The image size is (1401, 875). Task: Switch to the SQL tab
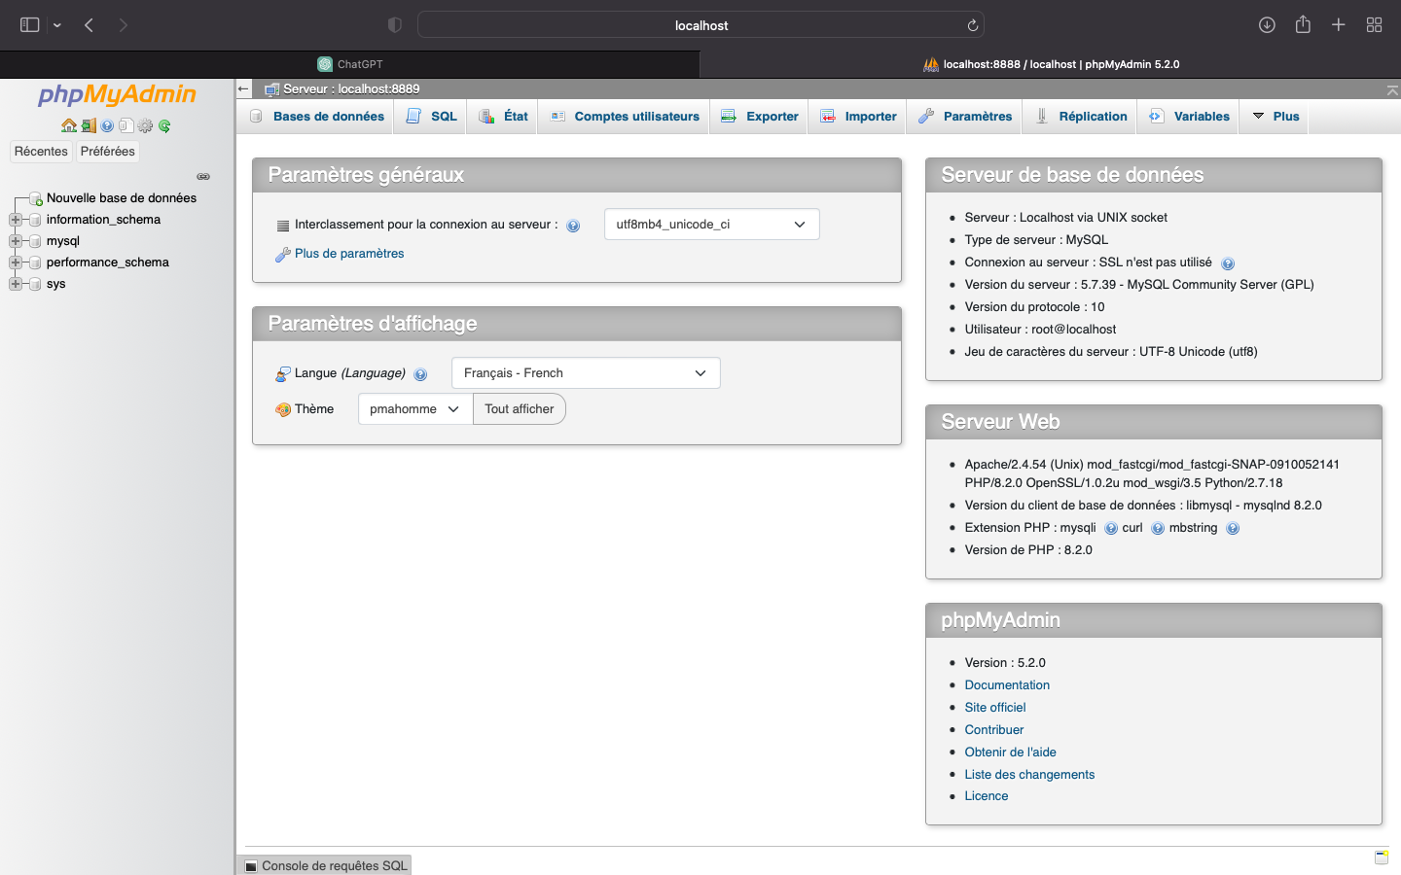(x=431, y=117)
